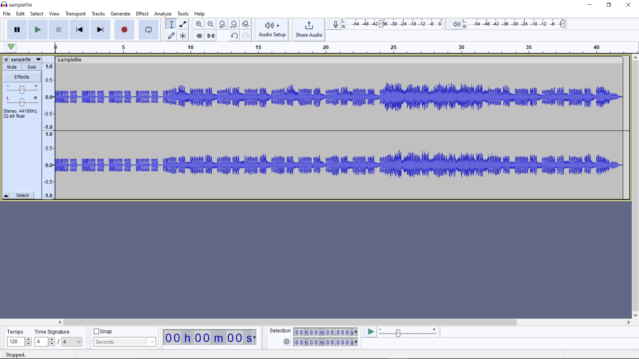Click the Trim audio outside selection icon
Image resolution: width=639 pixels, height=359 pixels.
point(199,36)
